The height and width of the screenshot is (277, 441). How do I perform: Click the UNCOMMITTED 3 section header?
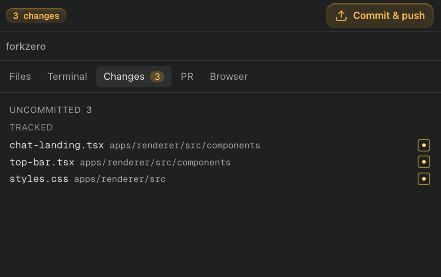[x=51, y=110]
